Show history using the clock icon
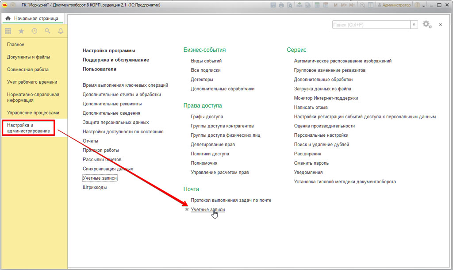This screenshot has width=453, height=270. coord(34,31)
